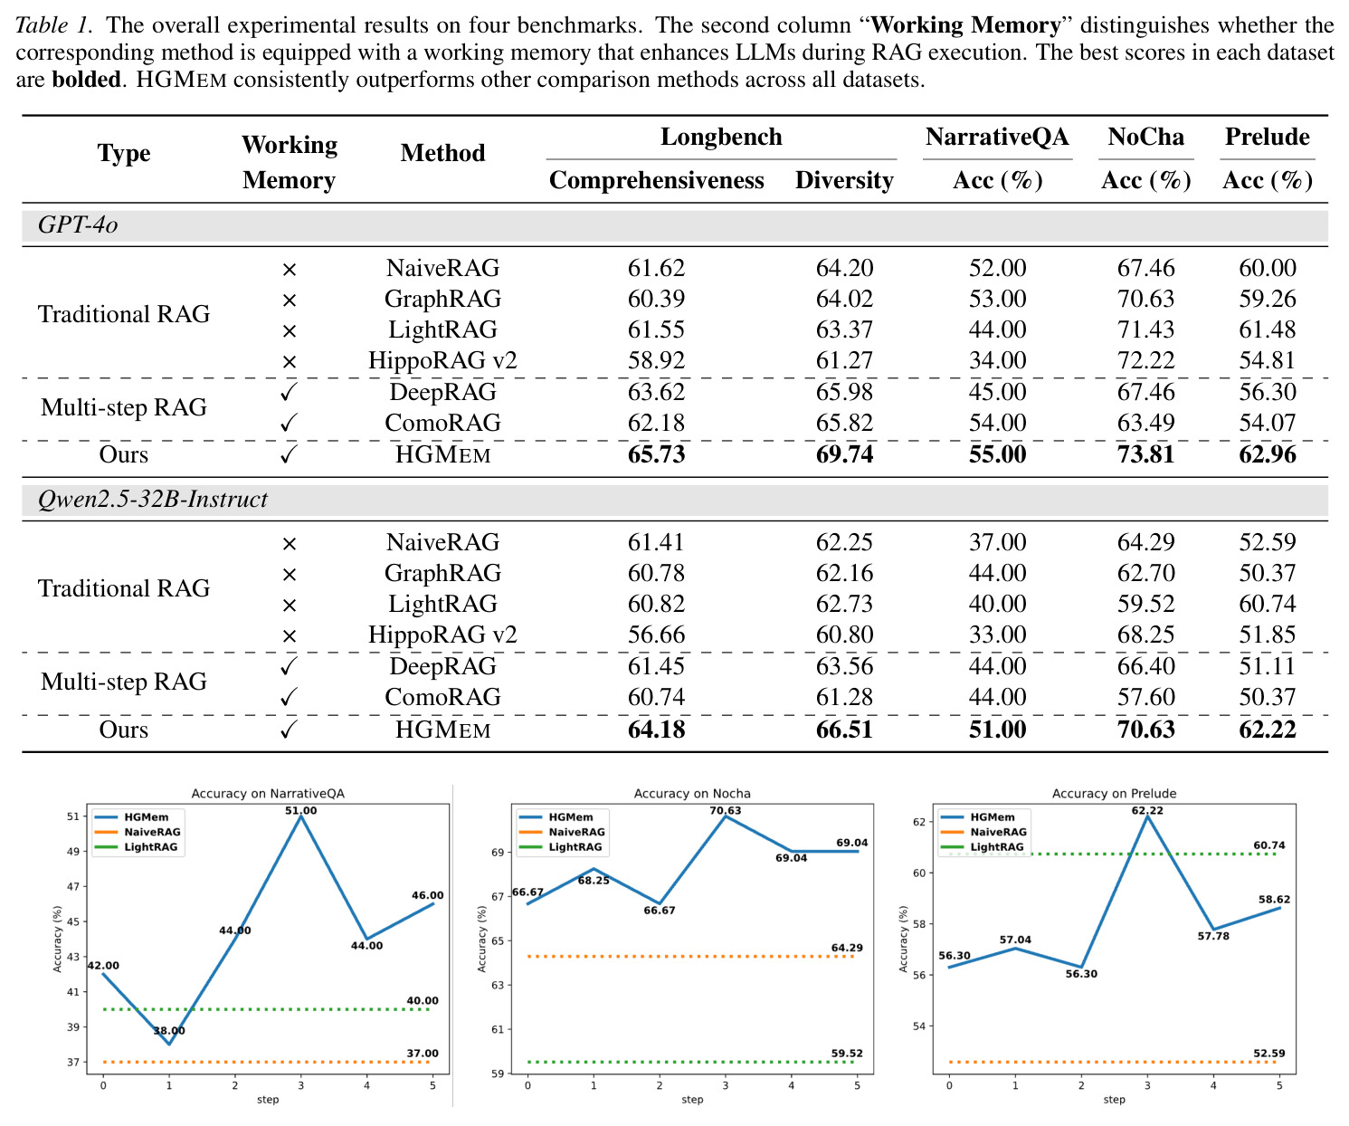
Task: Select the 'Accuracy on Prelude' chart title
Action: tap(1114, 794)
